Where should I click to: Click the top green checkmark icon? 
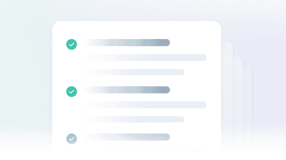[x=71, y=44]
